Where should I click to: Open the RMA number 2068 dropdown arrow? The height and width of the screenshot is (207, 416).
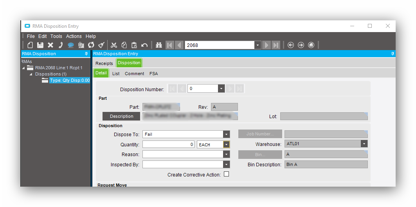[258, 45]
